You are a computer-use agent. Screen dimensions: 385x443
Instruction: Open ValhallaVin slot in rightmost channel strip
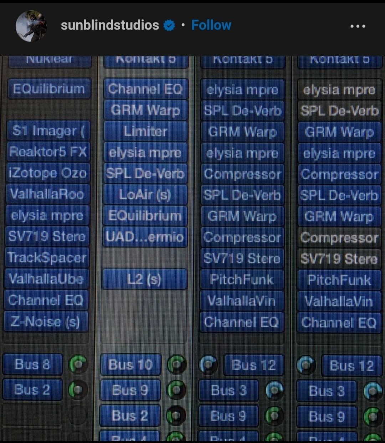[339, 301]
